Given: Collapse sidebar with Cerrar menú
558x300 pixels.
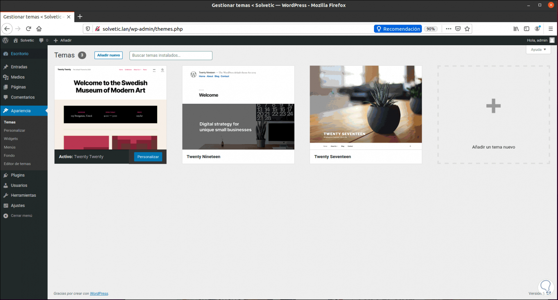Looking at the screenshot, I should 24,216.
